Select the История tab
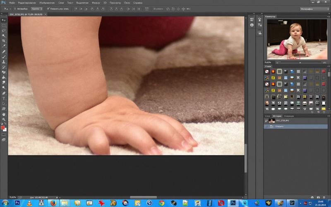This screenshot has height=207, width=331. tap(277, 116)
